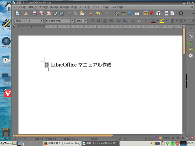Insert a text box (T icon)
195x146 pixels.
click(x=158, y=13)
